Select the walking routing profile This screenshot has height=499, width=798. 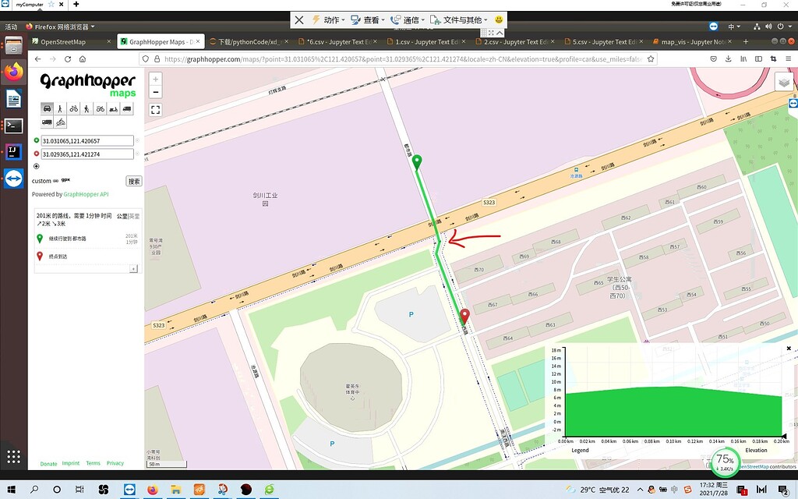pos(60,109)
